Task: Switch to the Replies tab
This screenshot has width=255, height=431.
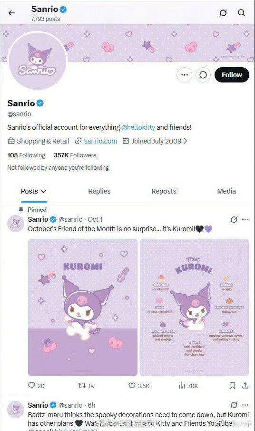Action: [x=99, y=191]
